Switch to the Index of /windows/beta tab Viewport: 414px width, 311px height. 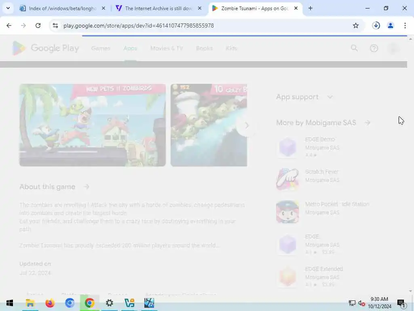[63, 9]
